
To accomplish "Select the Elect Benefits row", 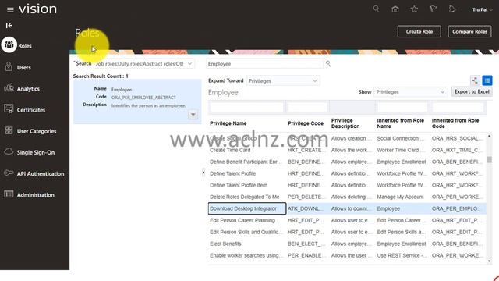I will point(347,244).
